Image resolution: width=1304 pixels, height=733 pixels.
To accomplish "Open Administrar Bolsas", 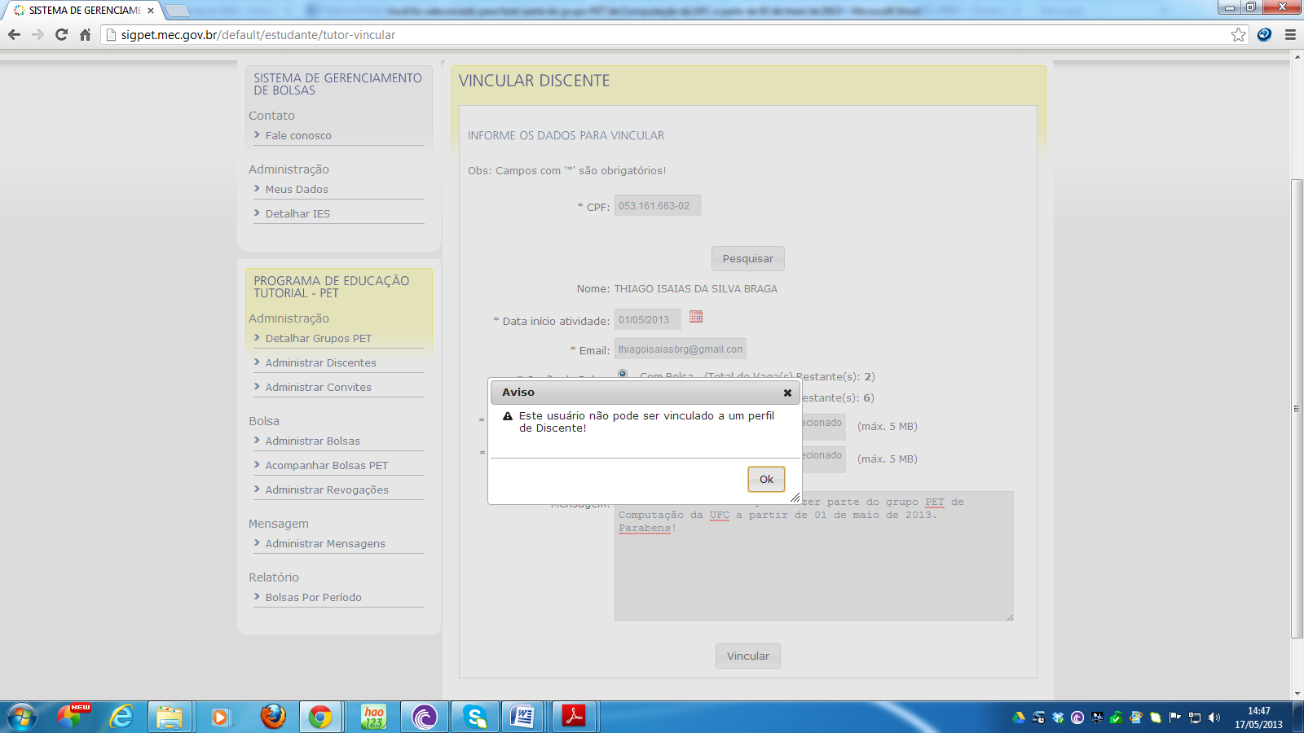I will pyautogui.click(x=313, y=441).
